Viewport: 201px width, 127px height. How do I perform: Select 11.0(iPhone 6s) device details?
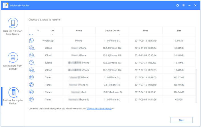[112, 99]
